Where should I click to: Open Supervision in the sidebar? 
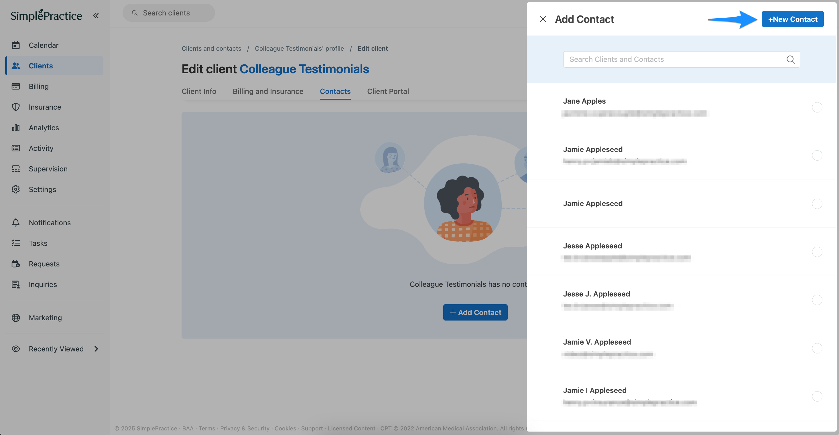tap(54, 169)
